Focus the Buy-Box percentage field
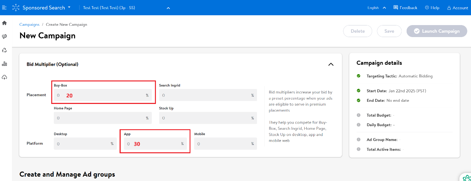The height and width of the screenshot is (181, 471). pyautogui.click(x=101, y=96)
